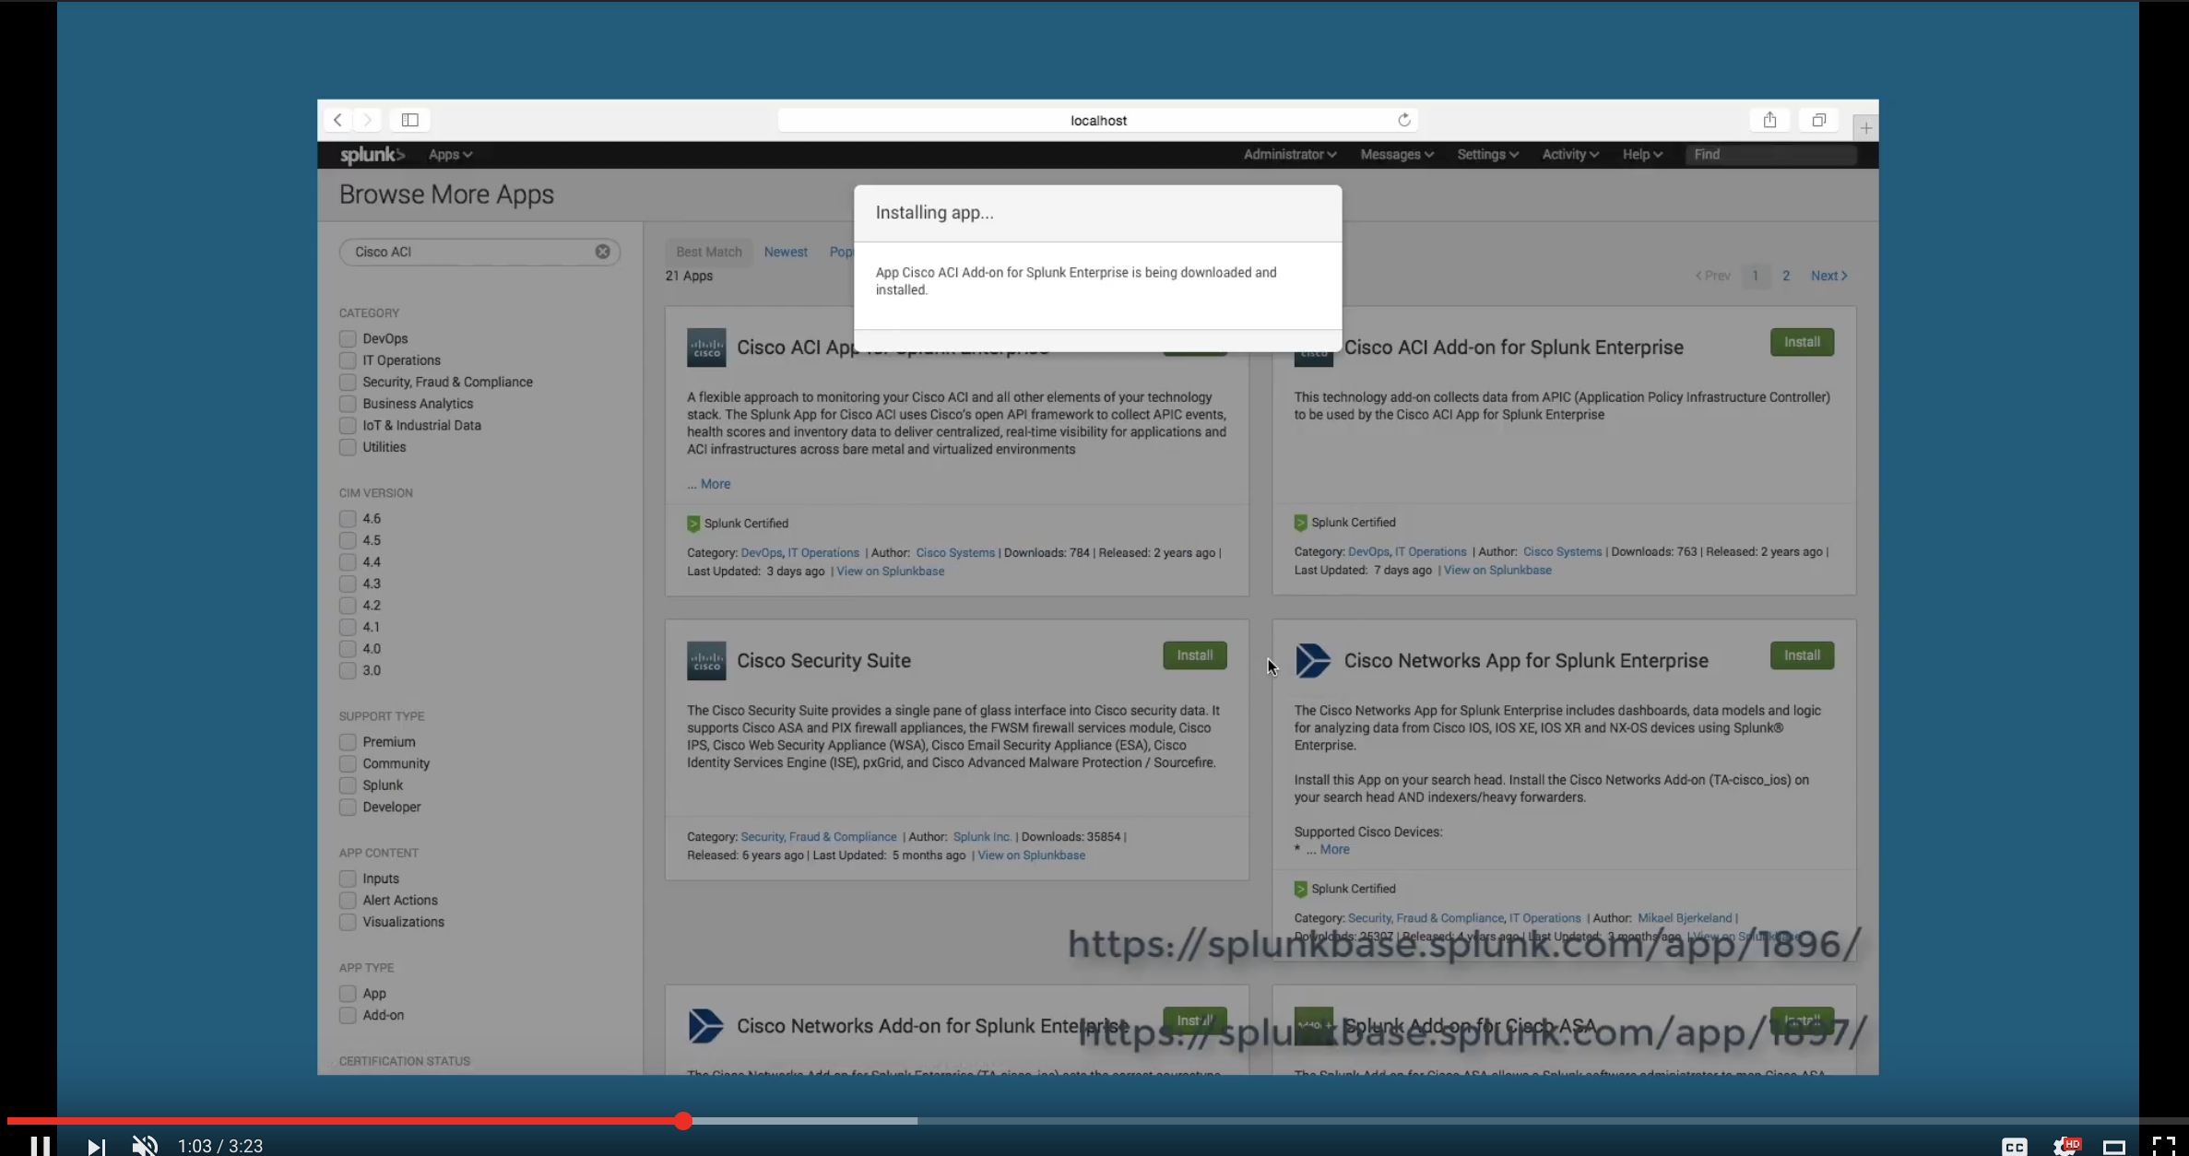Enter fullscreen mode
Viewport: 2189px width, 1156px height.
click(x=2163, y=1146)
